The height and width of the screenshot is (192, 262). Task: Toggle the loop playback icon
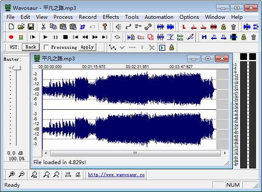click(x=117, y=37)
